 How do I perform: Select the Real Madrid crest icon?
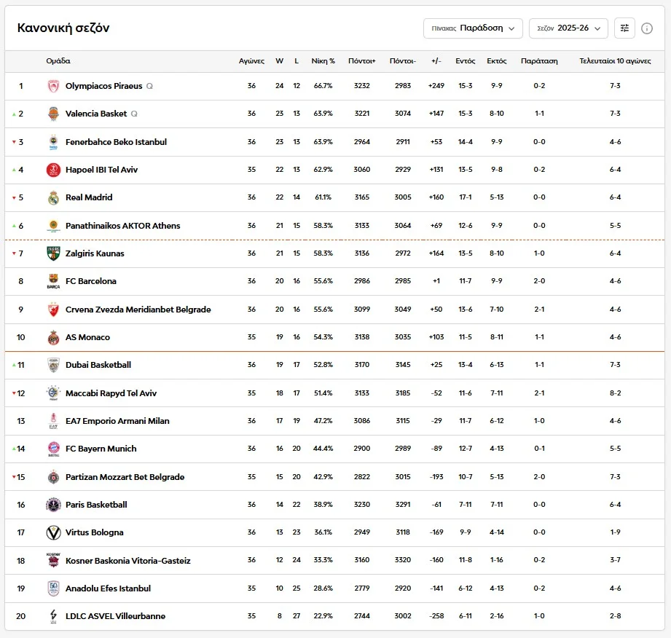click(52, 197)
